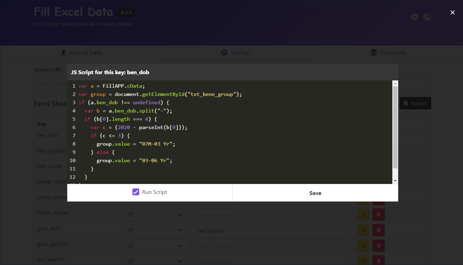The height and width of the screenshot is (265, 463).
Task: Open ID dropdown in guar_dob row
Action: [157, 230]
